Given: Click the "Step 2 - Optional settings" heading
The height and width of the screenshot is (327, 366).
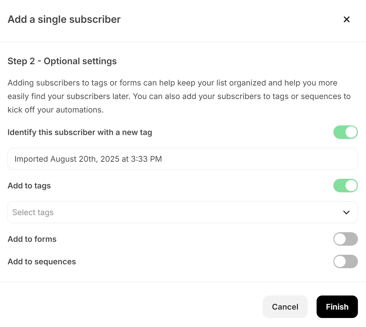Looking at the screenshot, I should 62,61.
